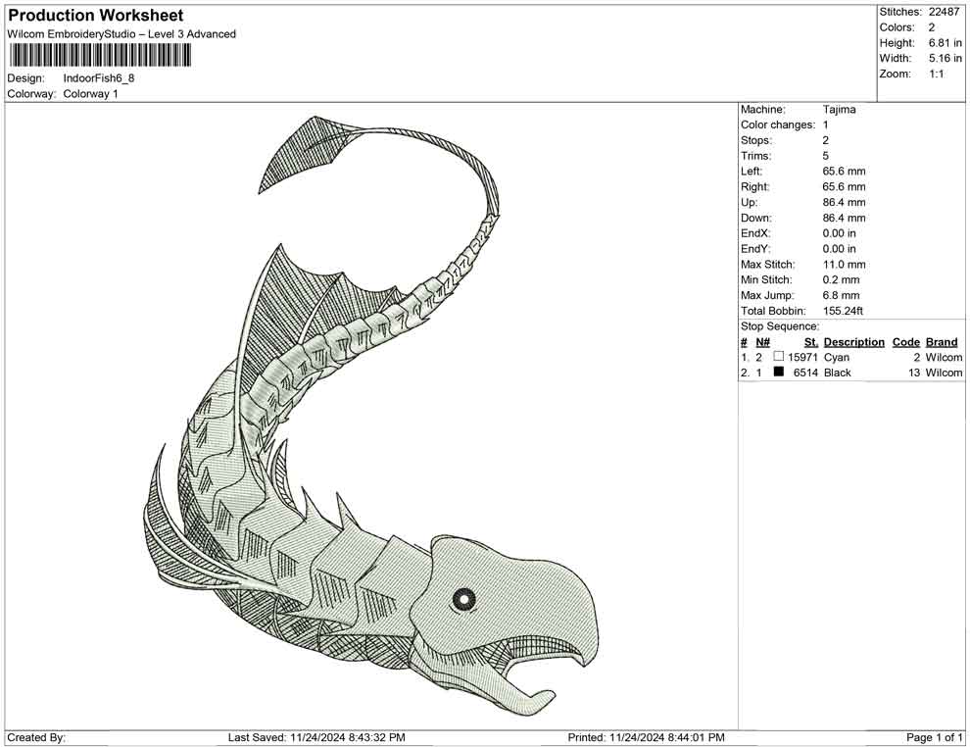Screen dimensions: 970x747
Task: Click the Created By label in footer
Action: 36,737
